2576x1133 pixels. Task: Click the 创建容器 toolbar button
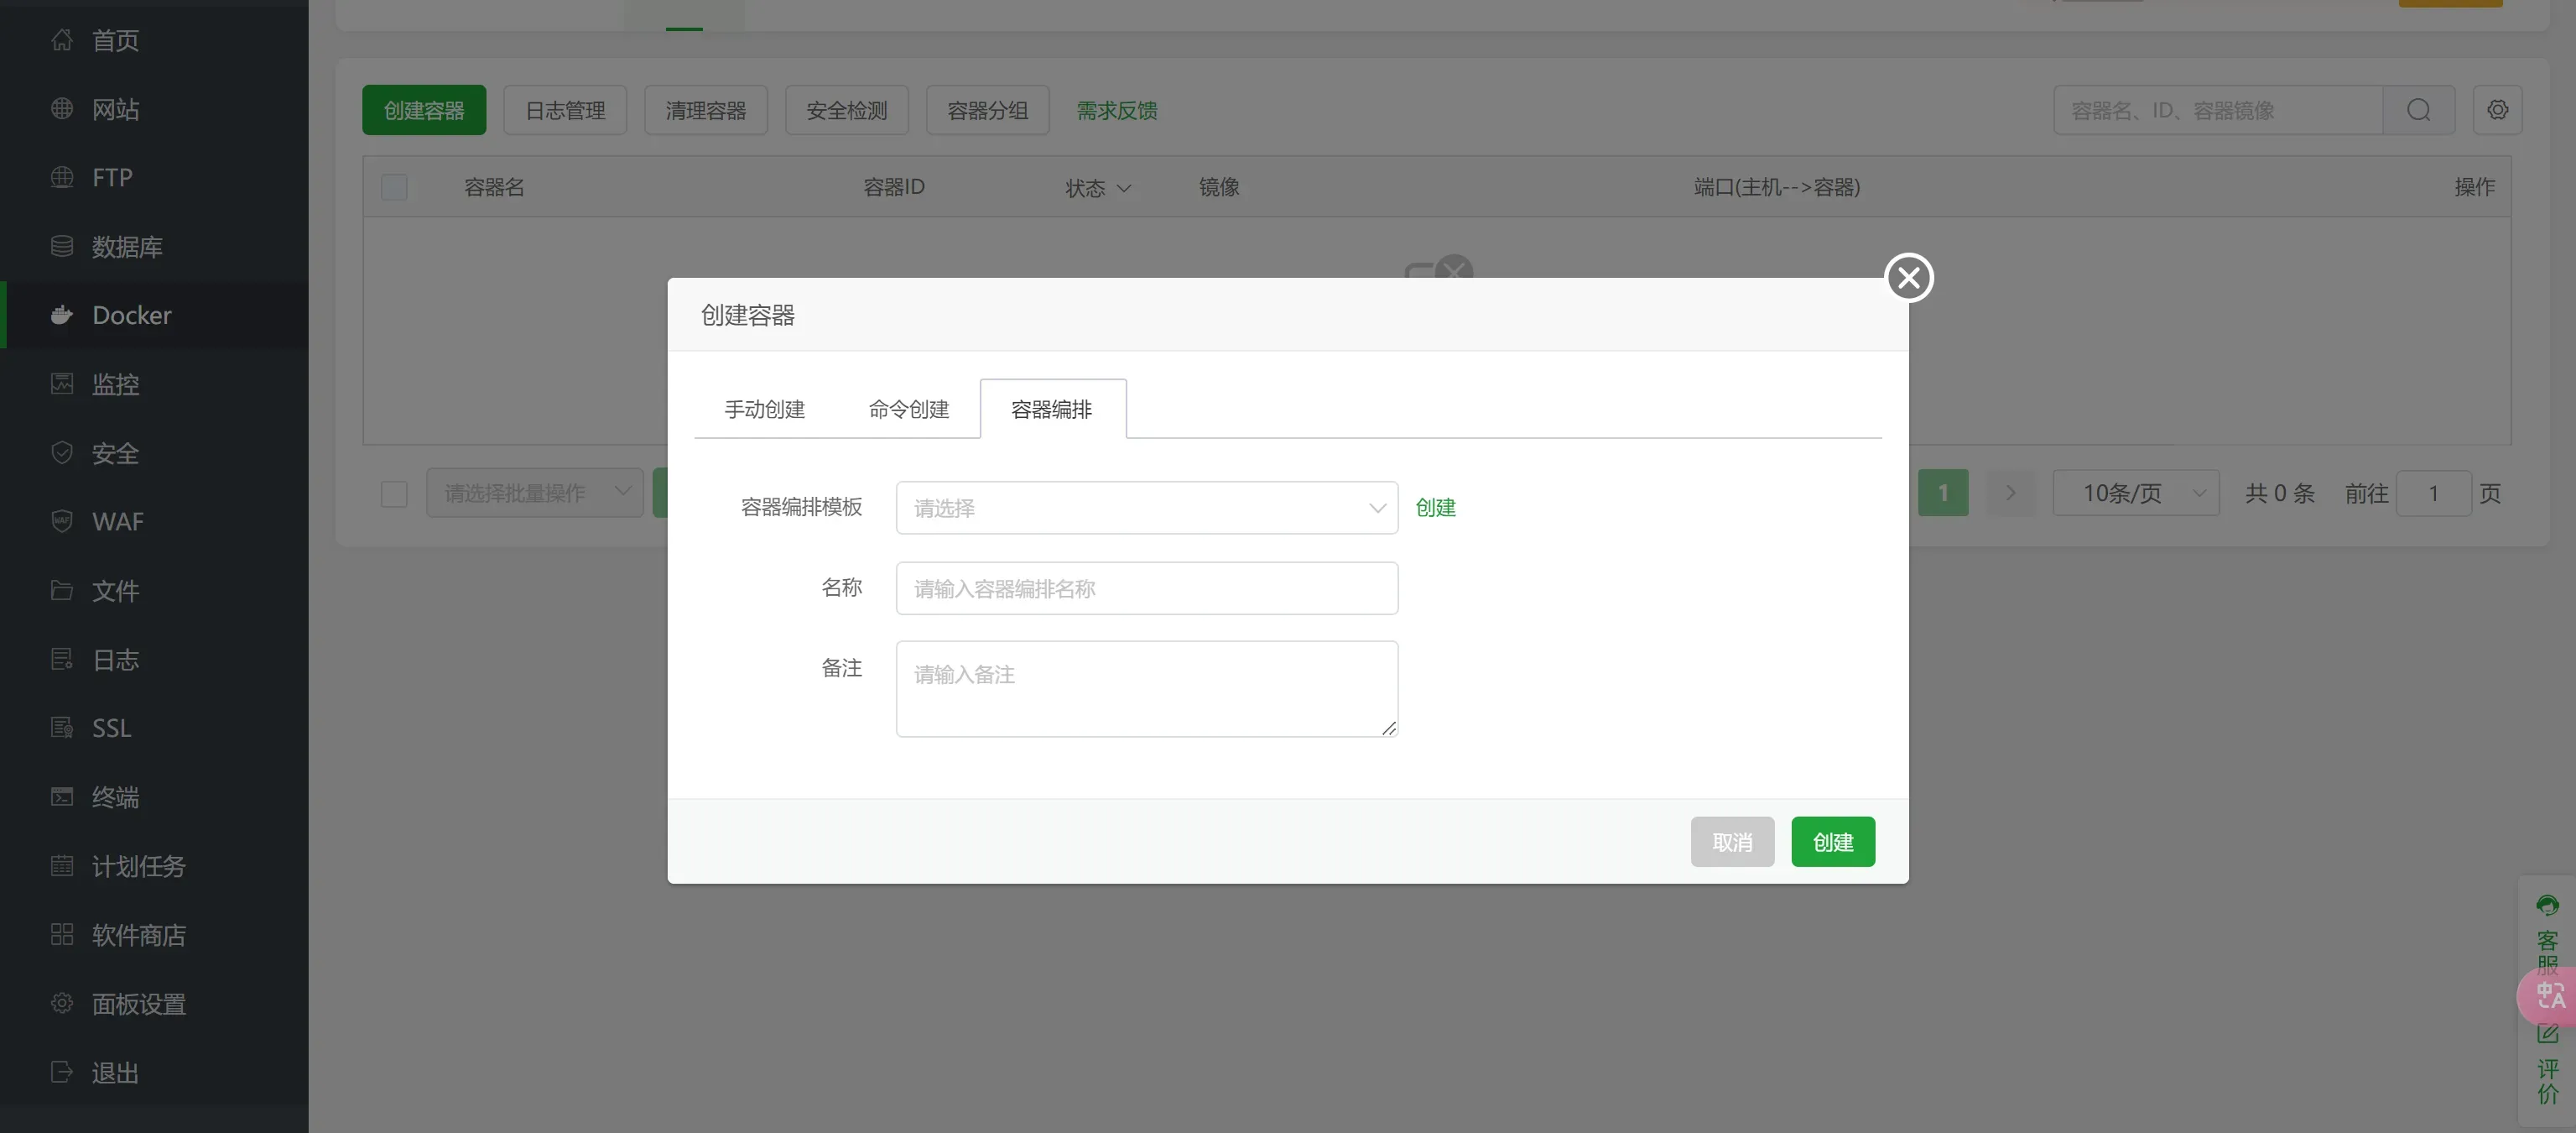tap(424, 110)
